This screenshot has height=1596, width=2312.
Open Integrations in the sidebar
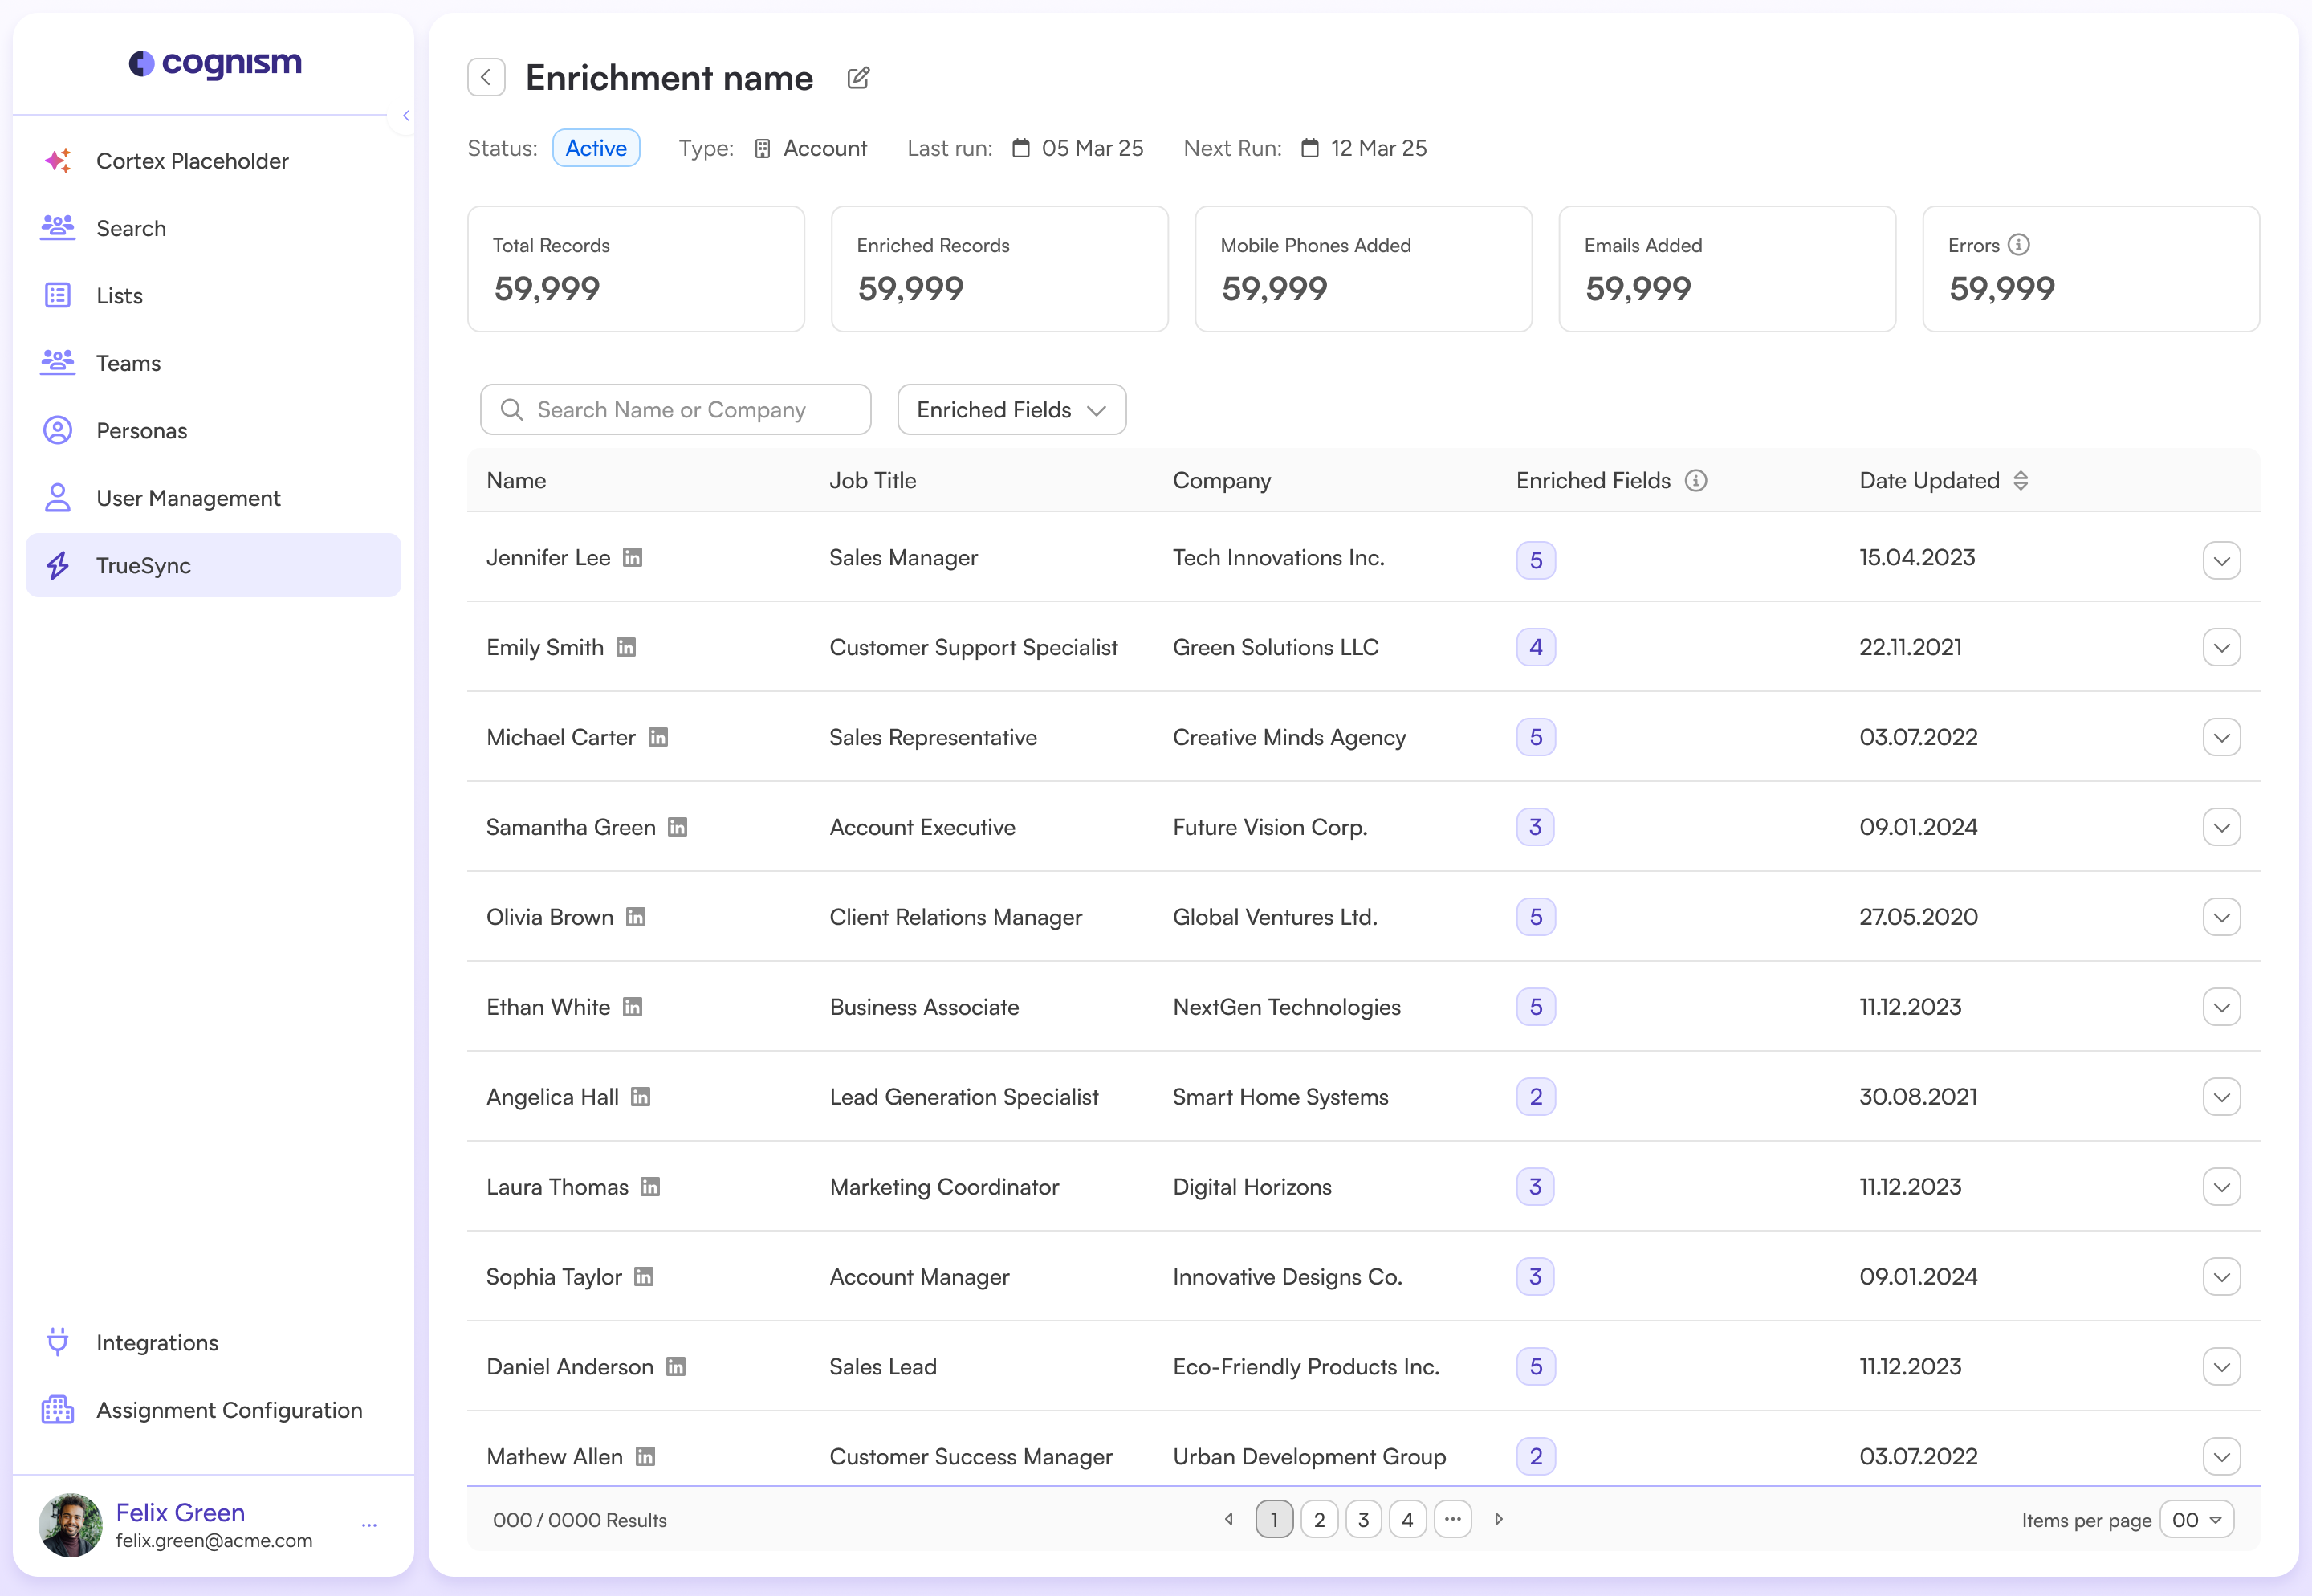(157, 1342)
